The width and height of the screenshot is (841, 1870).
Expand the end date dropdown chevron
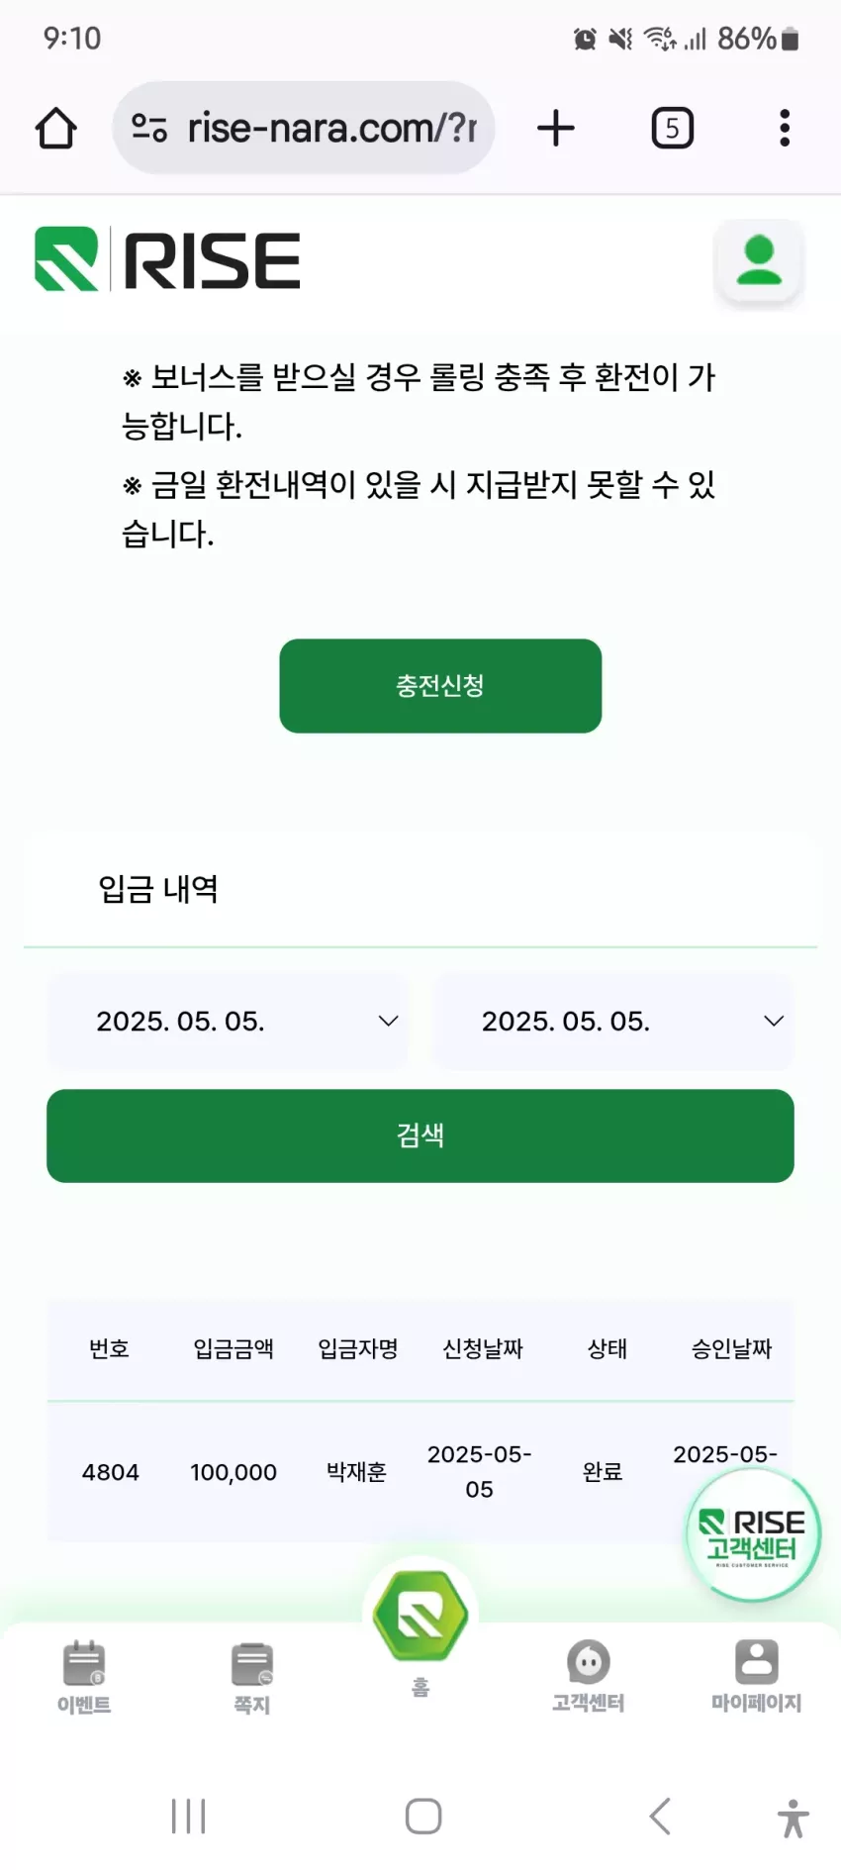click(774, 1021)
